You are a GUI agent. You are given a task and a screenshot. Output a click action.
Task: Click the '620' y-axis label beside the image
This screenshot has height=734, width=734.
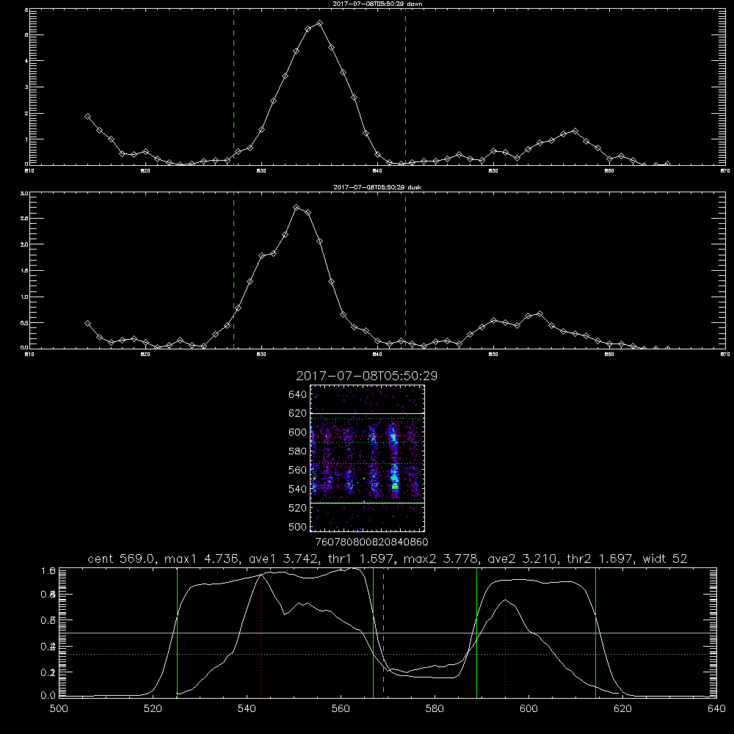pos(297,413)
